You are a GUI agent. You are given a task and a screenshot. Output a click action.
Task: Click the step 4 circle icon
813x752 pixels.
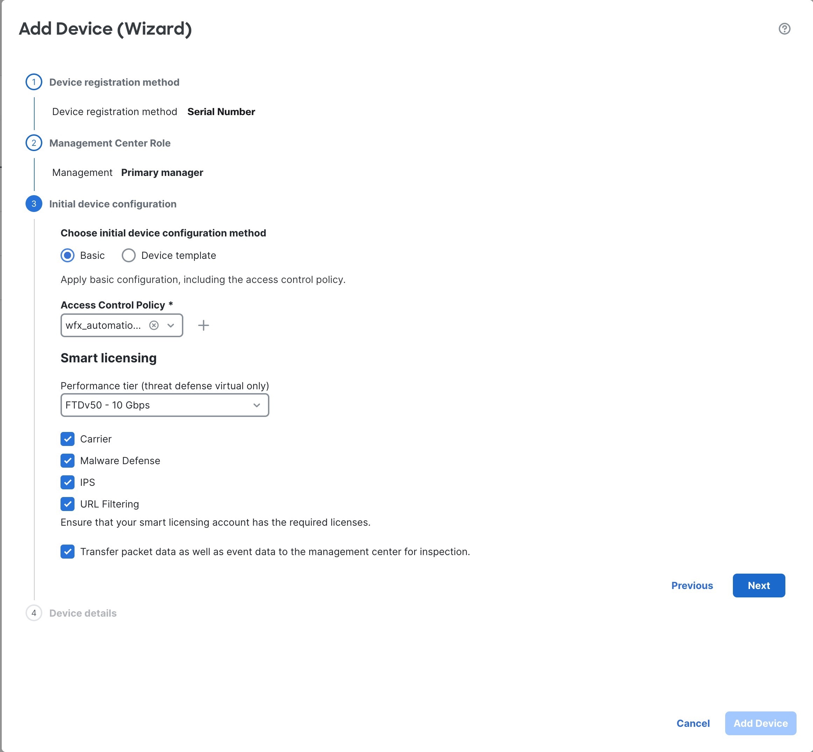[34, 613]
